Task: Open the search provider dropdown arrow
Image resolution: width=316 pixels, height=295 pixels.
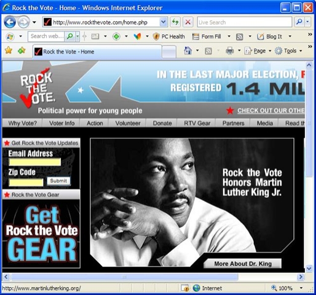Action: pos(308,22)
